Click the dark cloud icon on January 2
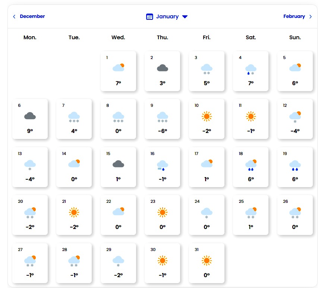This screenshot has height=288, width=321. tap(162, 68)
